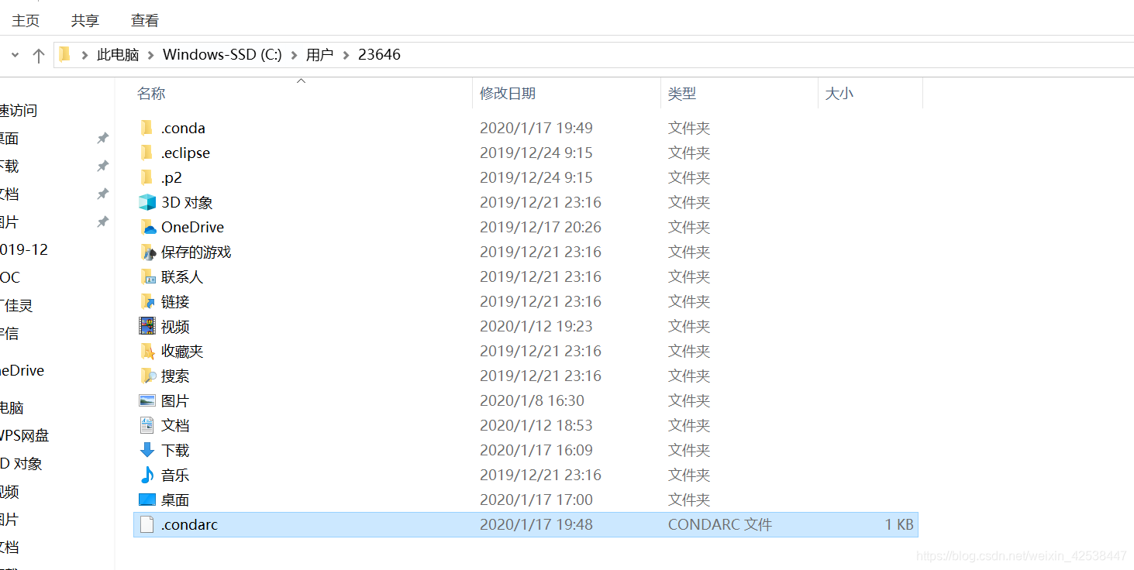Select the 下载 download arrow icon

[x=147, y=450]
